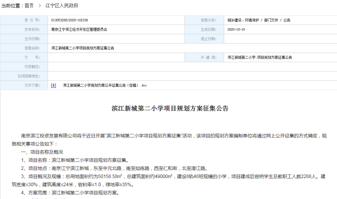The image size is (337, 199).
Task: Click the 生效日期 label
Action: click(32, 39)
